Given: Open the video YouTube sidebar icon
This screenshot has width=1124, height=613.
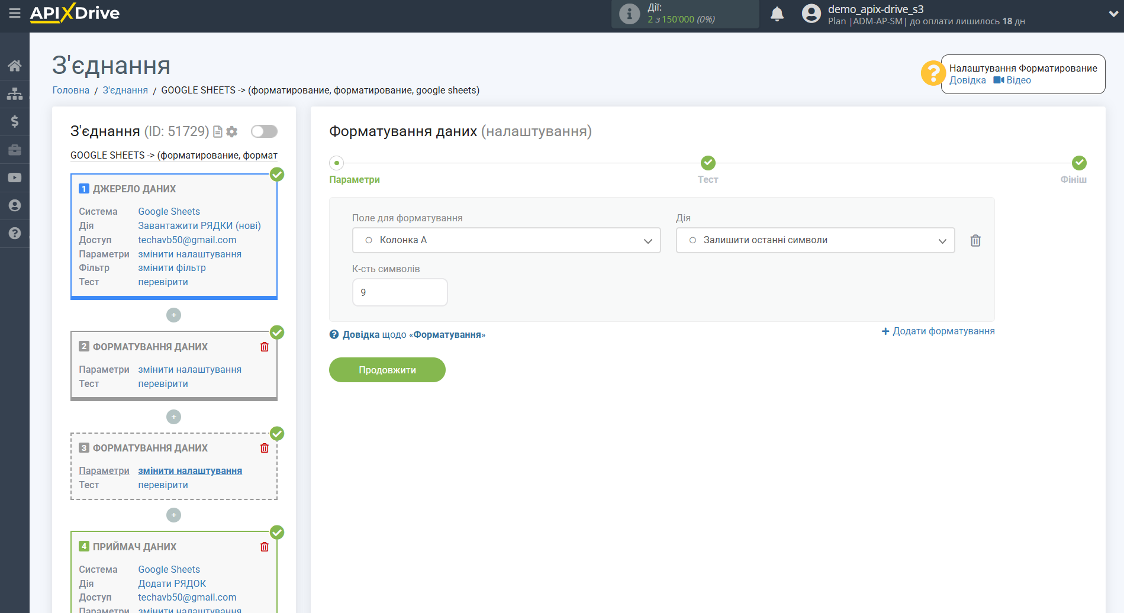Looking at the screenshot, I should pyautogui.click(x=15, y=178).
